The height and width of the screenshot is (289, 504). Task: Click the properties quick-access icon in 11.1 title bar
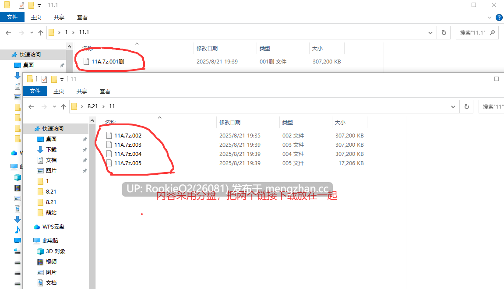(x=21, y=5)
